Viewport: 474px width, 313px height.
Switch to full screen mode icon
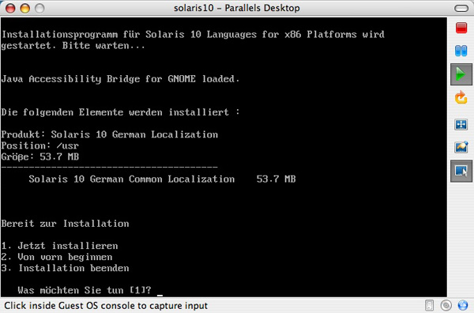[x=461, y=124]
